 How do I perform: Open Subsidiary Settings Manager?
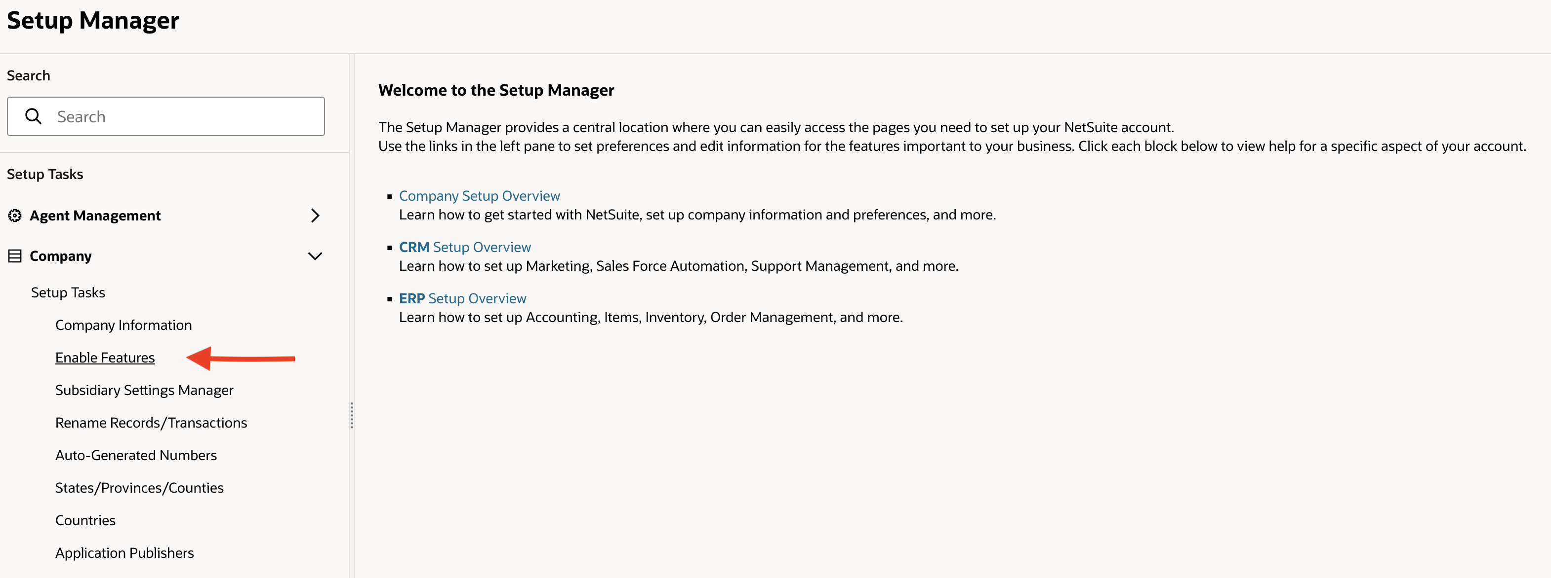145,390
